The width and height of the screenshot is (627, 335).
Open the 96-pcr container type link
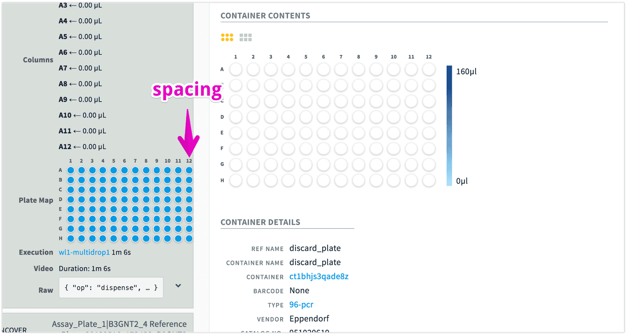click(x=301, y=304)
